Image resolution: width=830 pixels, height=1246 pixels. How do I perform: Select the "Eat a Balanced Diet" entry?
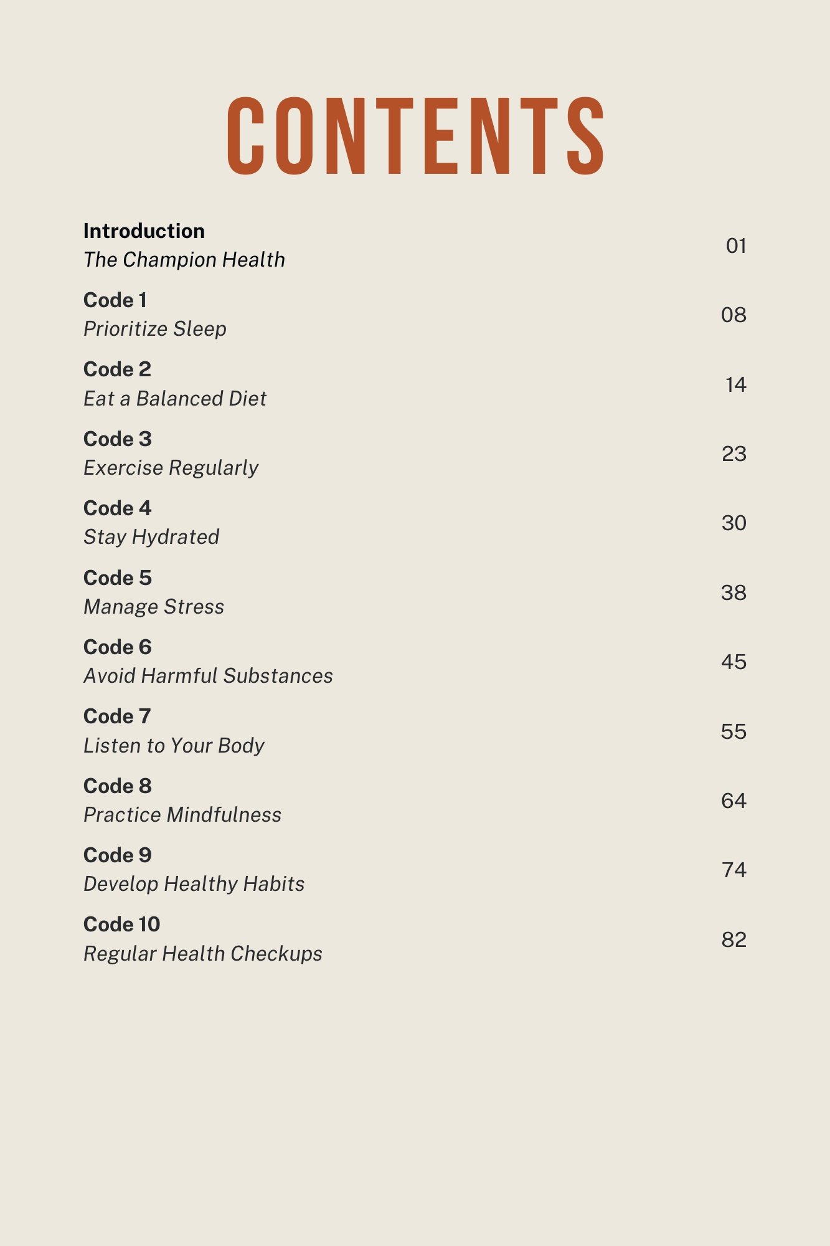(x=175, y=399)
